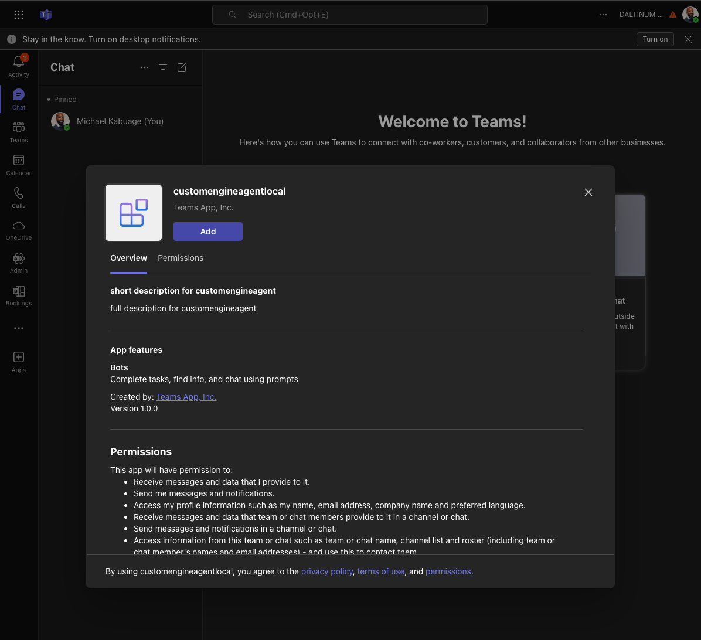The height and width of the screenshot is (640, 701).
Task: Click the Microsoft Teams logo
Action: (46, 15)
